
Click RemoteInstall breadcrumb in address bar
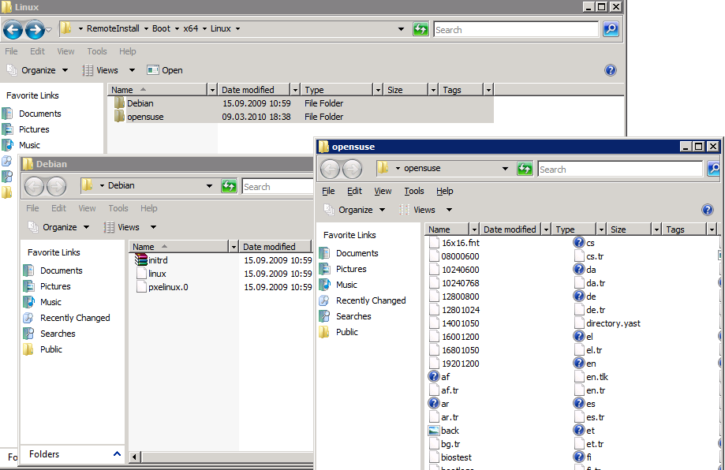tap(113, 28)
